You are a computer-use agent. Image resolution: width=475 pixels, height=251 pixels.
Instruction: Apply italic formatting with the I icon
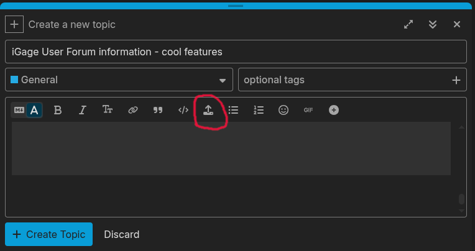coord(83,110)
